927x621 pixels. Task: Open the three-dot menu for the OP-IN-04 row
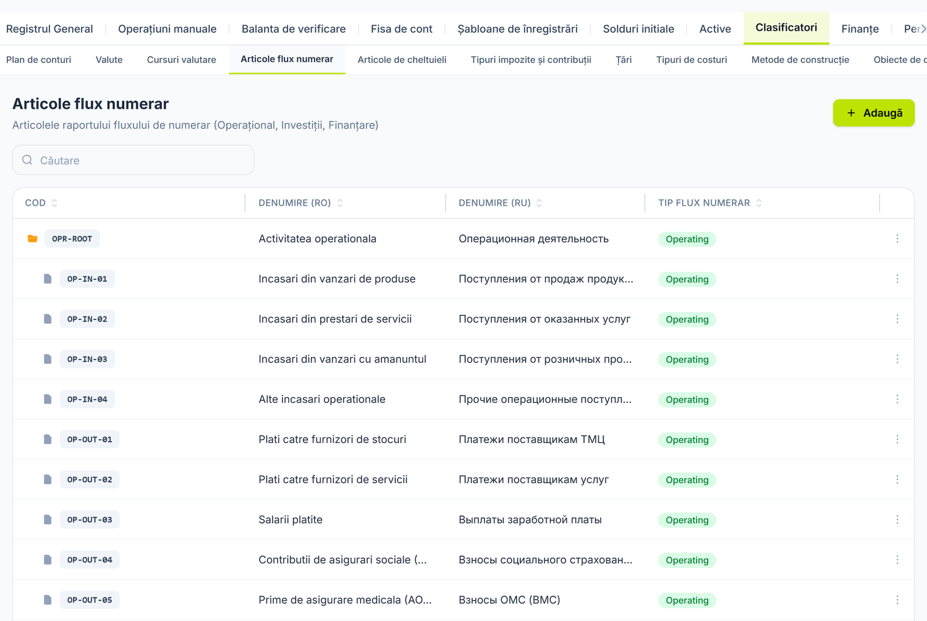897,399
